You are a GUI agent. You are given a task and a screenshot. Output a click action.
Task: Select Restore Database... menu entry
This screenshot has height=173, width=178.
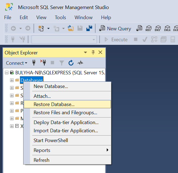click(x=67, y=104)
